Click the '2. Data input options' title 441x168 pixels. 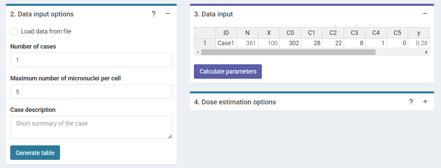click(42, 14)
